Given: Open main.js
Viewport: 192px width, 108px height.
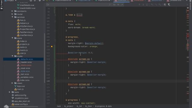Looking at the screenshot, I should point(20,89).
